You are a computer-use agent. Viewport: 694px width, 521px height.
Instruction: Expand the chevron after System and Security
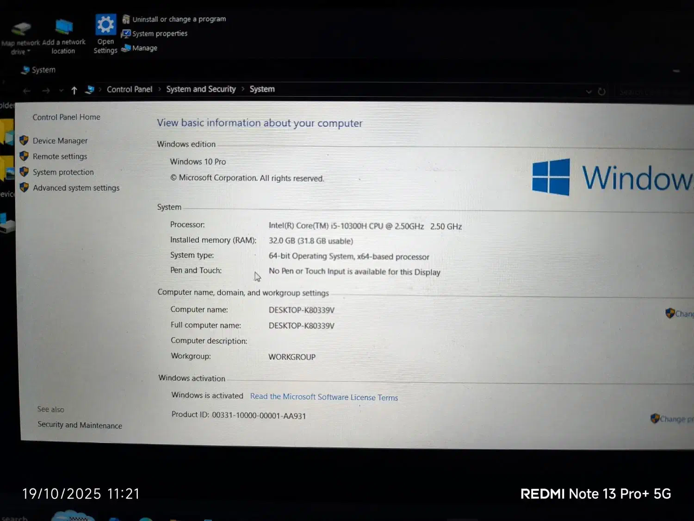(243, 89)
